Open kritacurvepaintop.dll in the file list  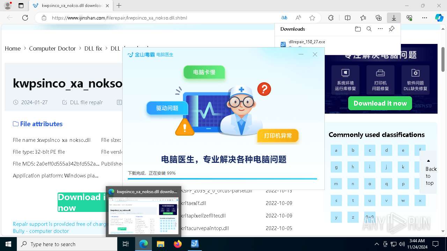pos(205,228)
